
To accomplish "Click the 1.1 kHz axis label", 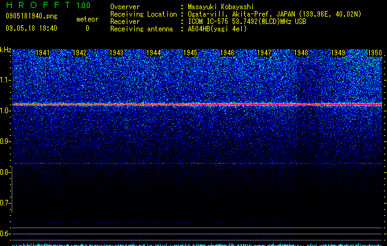I will click(6, 80).
